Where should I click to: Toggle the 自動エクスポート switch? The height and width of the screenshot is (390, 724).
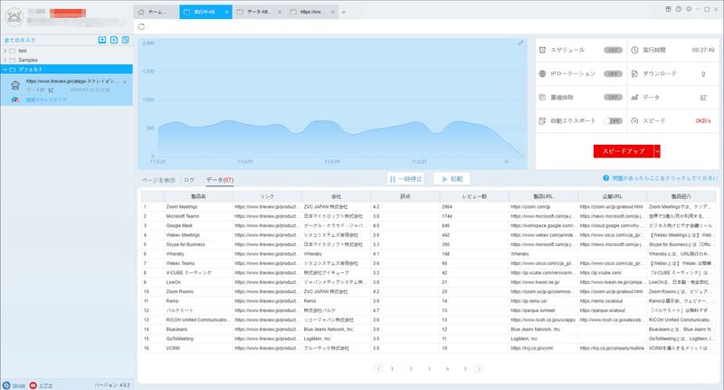pyautogui.click(x=614, y=121)
